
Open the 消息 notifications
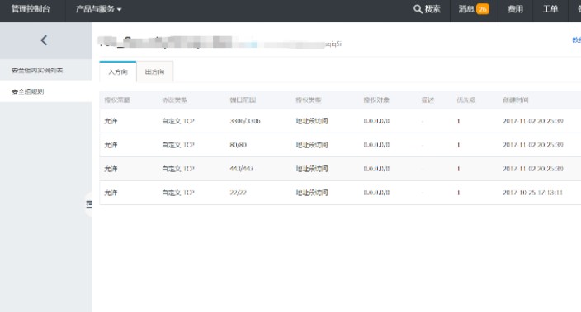coord(466,9)
